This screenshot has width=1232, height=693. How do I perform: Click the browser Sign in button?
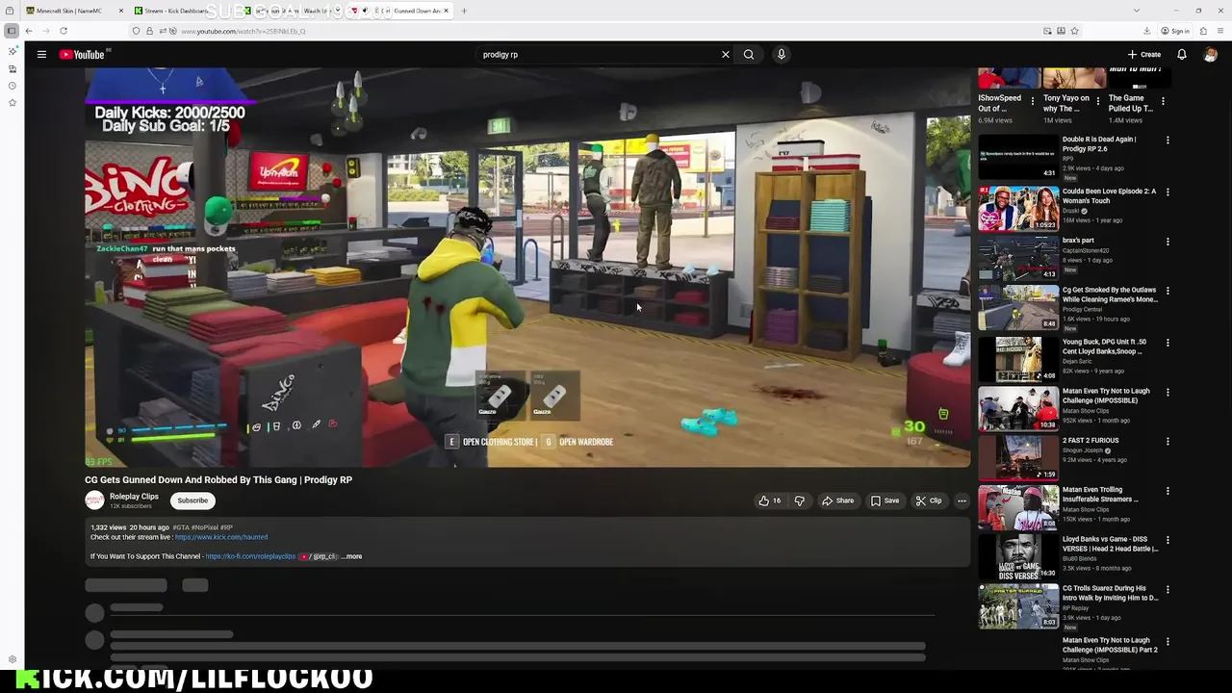(1175, 31)
